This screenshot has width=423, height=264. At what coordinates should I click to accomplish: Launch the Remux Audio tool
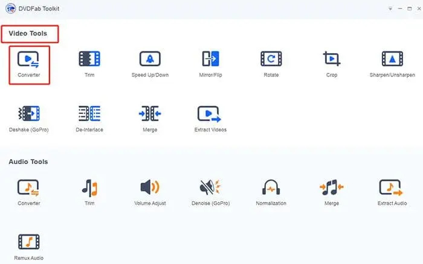coord(28,243)
